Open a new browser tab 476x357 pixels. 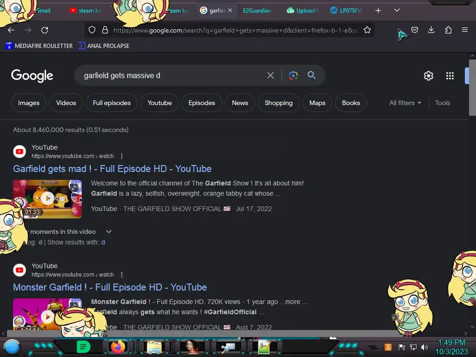(x=378, y=11)
